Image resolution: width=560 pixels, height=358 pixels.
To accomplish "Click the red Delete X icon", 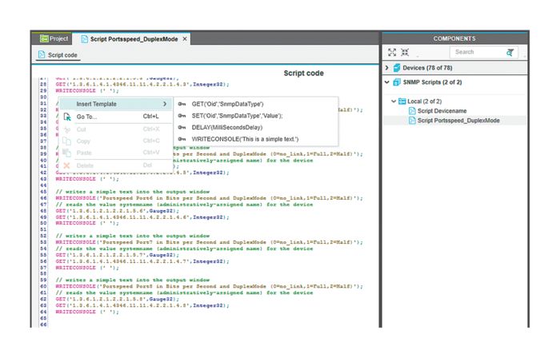I will (x=66, y=165).
